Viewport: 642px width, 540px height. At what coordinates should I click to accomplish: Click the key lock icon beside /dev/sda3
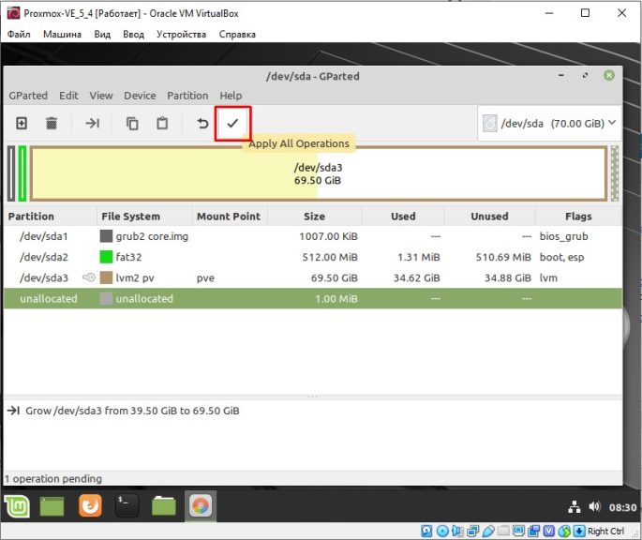89,277
